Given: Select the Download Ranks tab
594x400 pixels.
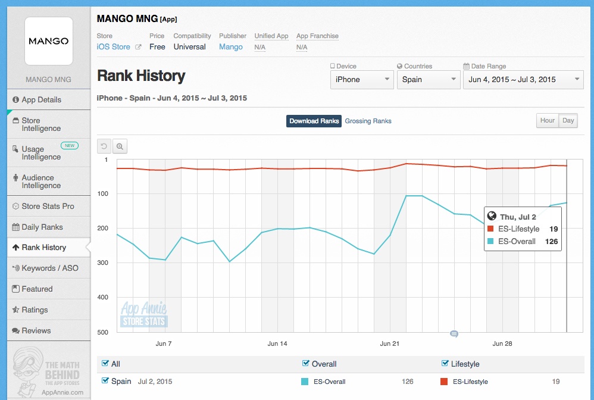Looking at the screenshot, I should click(x=314, y=121).
